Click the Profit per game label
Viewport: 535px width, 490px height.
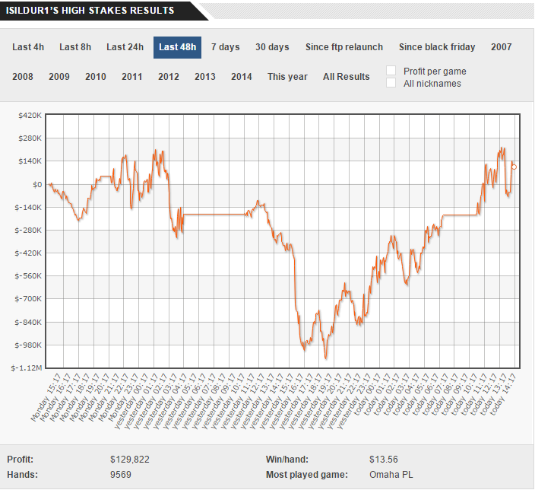(435, 72)
